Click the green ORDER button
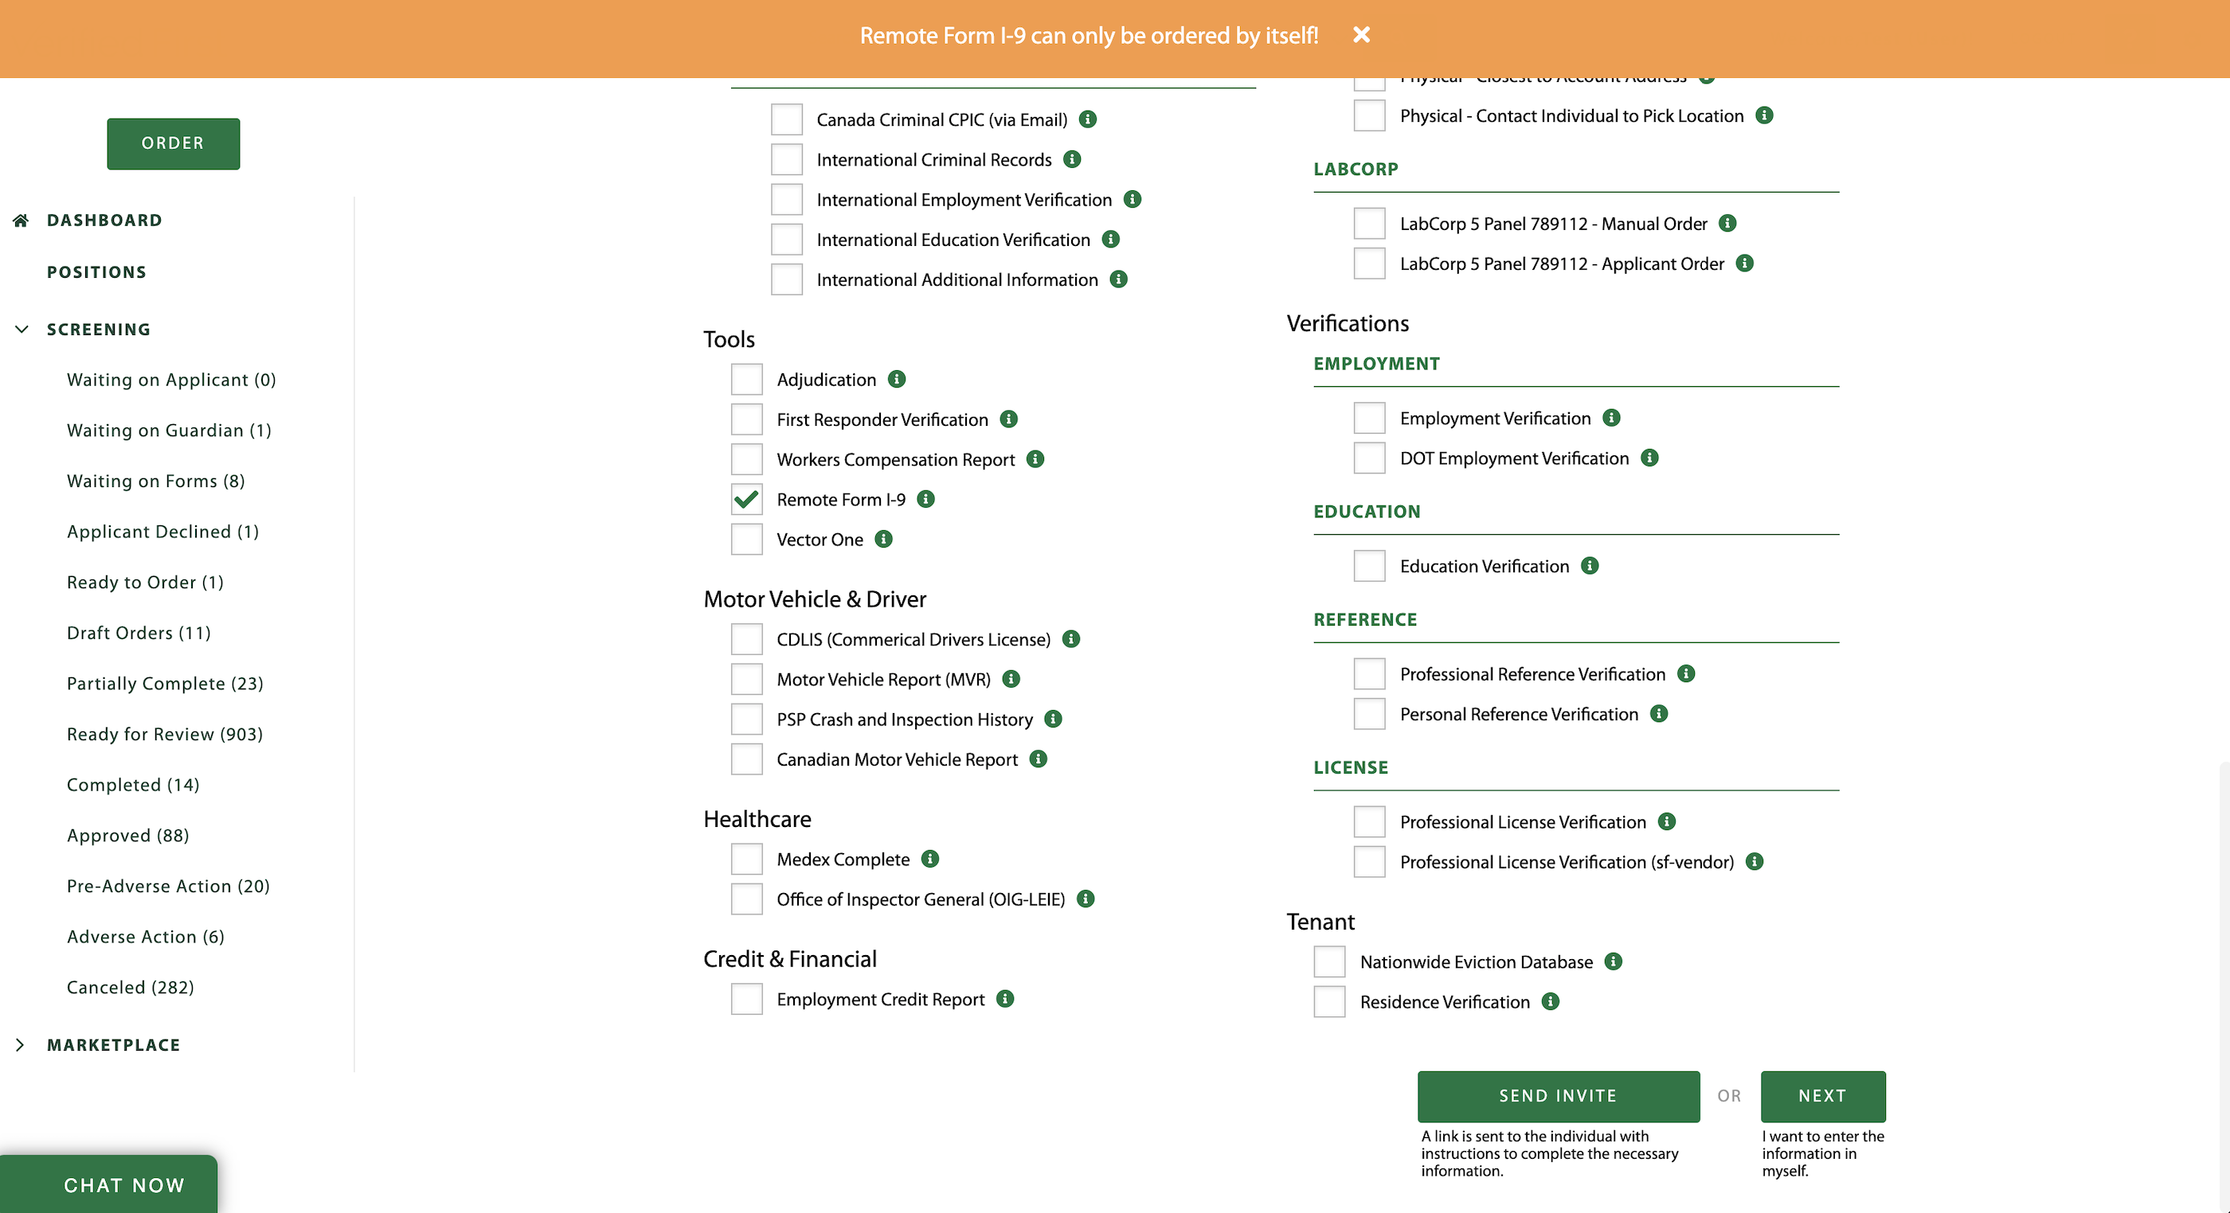Viewport: 2230px width, 1213px height. (173, 143)
